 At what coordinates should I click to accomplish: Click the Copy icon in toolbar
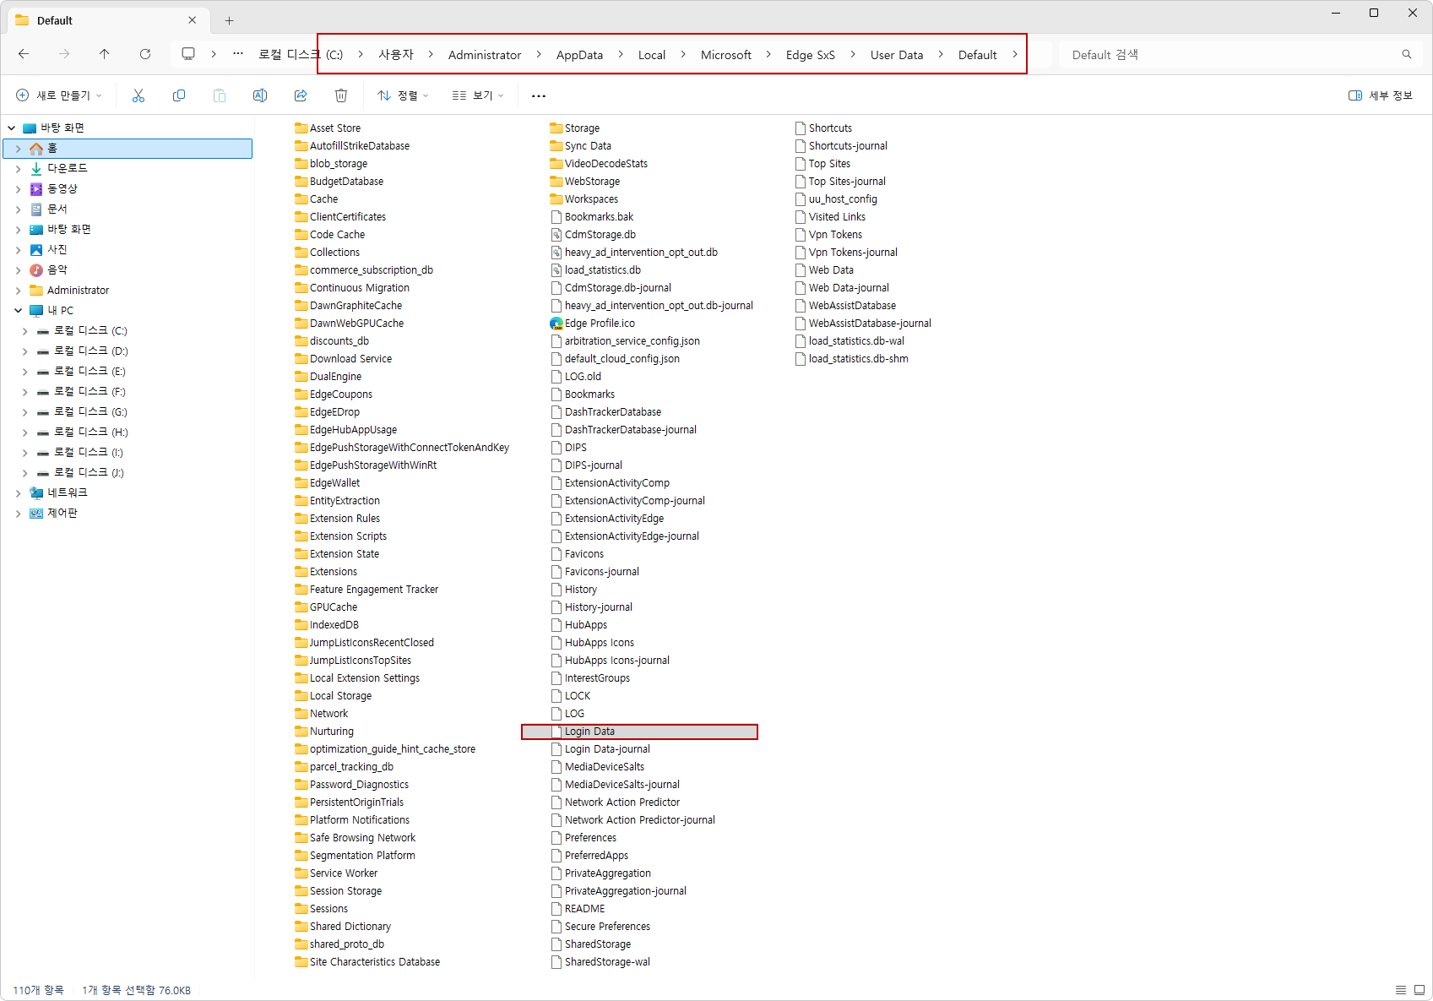(x=179, y=95)
